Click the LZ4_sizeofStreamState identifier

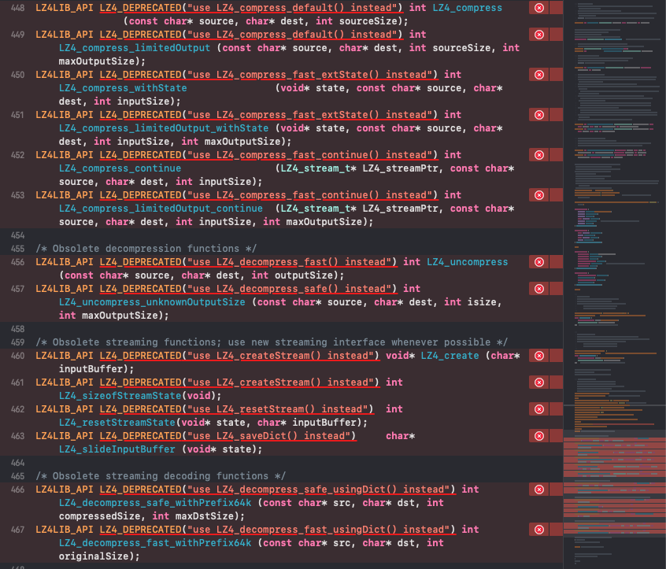(x=120, y=396)
